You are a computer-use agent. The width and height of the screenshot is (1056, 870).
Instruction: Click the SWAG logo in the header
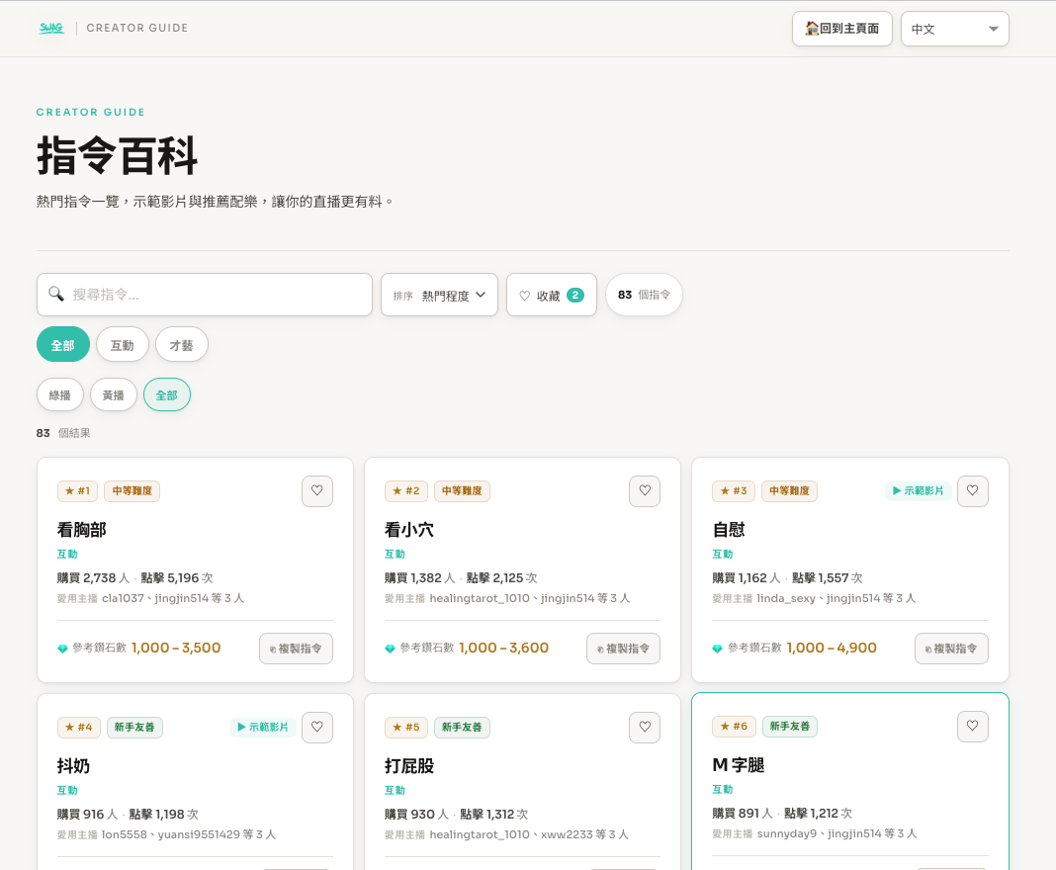click(51, 28)
